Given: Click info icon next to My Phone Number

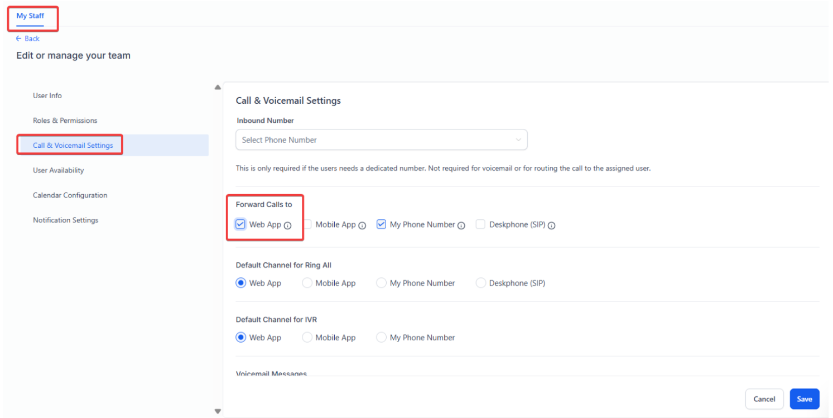Looking at the screenshot, I should click(x=461, y=225).
